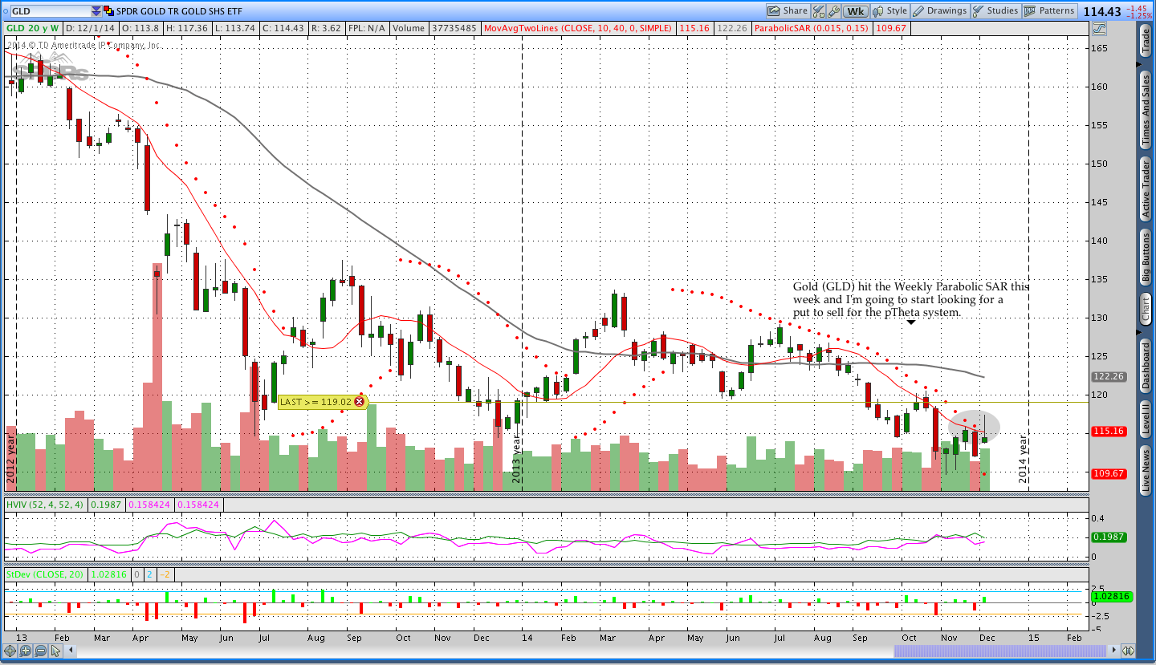Click the zoom in magnifier icon

tap(25, 651)
